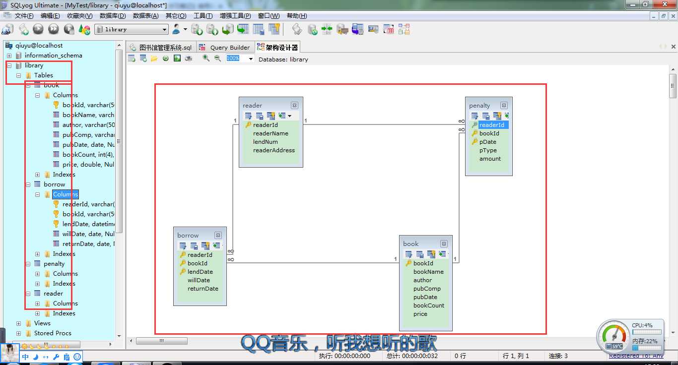Click the wrench icon in the IME bar
This screenshot has height=365, width=678.
coord(56,357)
